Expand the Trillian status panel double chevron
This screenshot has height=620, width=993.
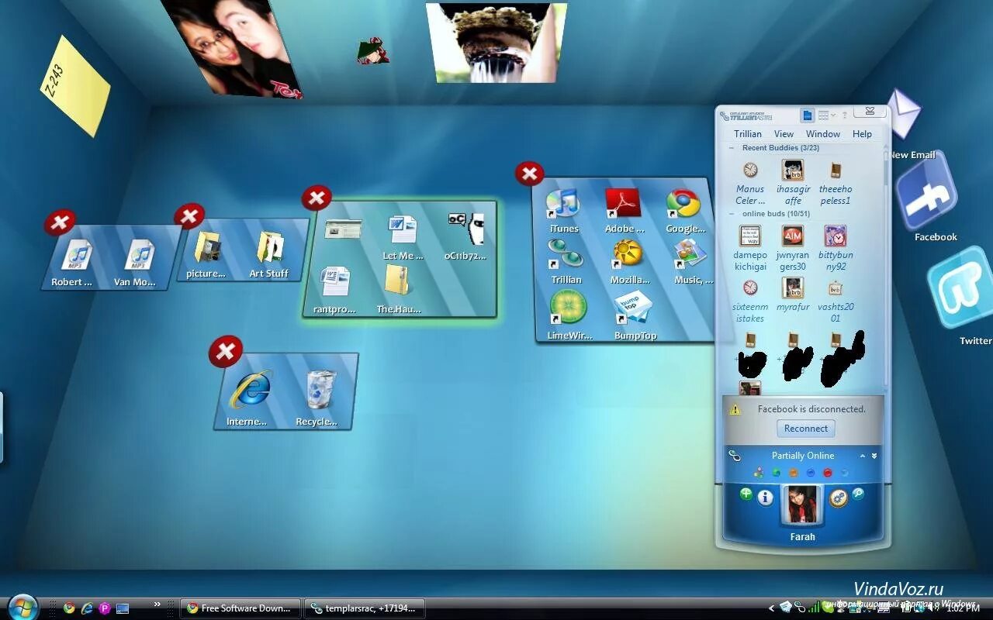pyautogui.click(x=874, y=456)
